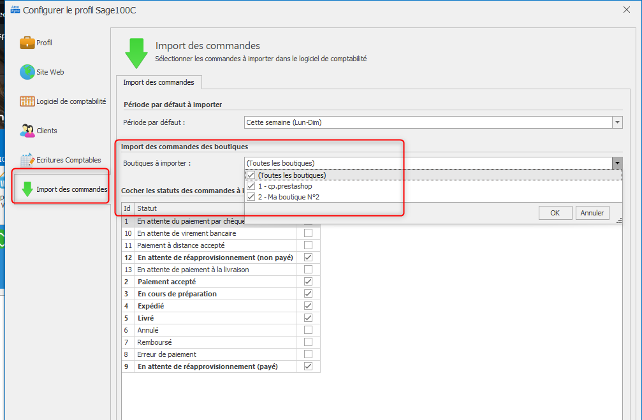The image size is (642, 420).
Task: Toggle the (Toutes les boutiques) checkbox
Action: pos(251,175)
